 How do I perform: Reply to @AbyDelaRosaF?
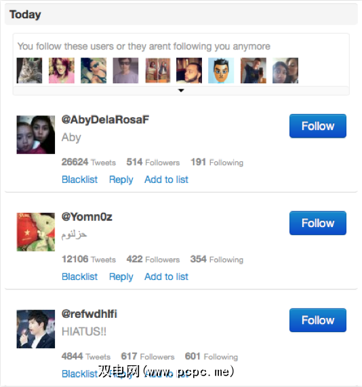coord(121,180)
